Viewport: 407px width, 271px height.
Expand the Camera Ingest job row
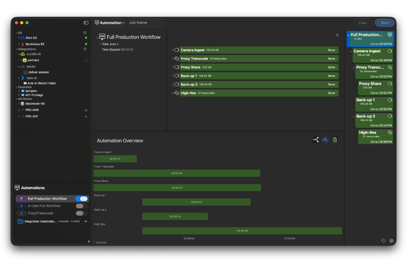click(173, 50)
